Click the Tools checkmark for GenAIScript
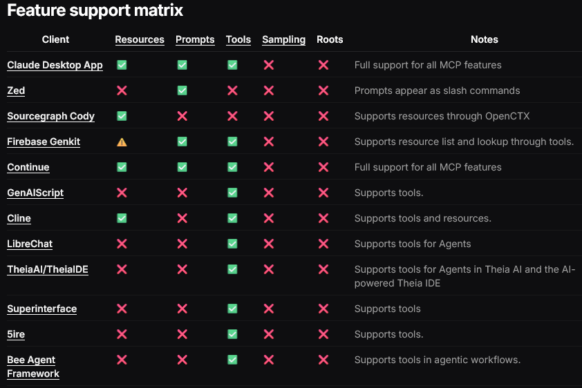The width and height of the screenshot is (582, 388). (x=232, y=193)
